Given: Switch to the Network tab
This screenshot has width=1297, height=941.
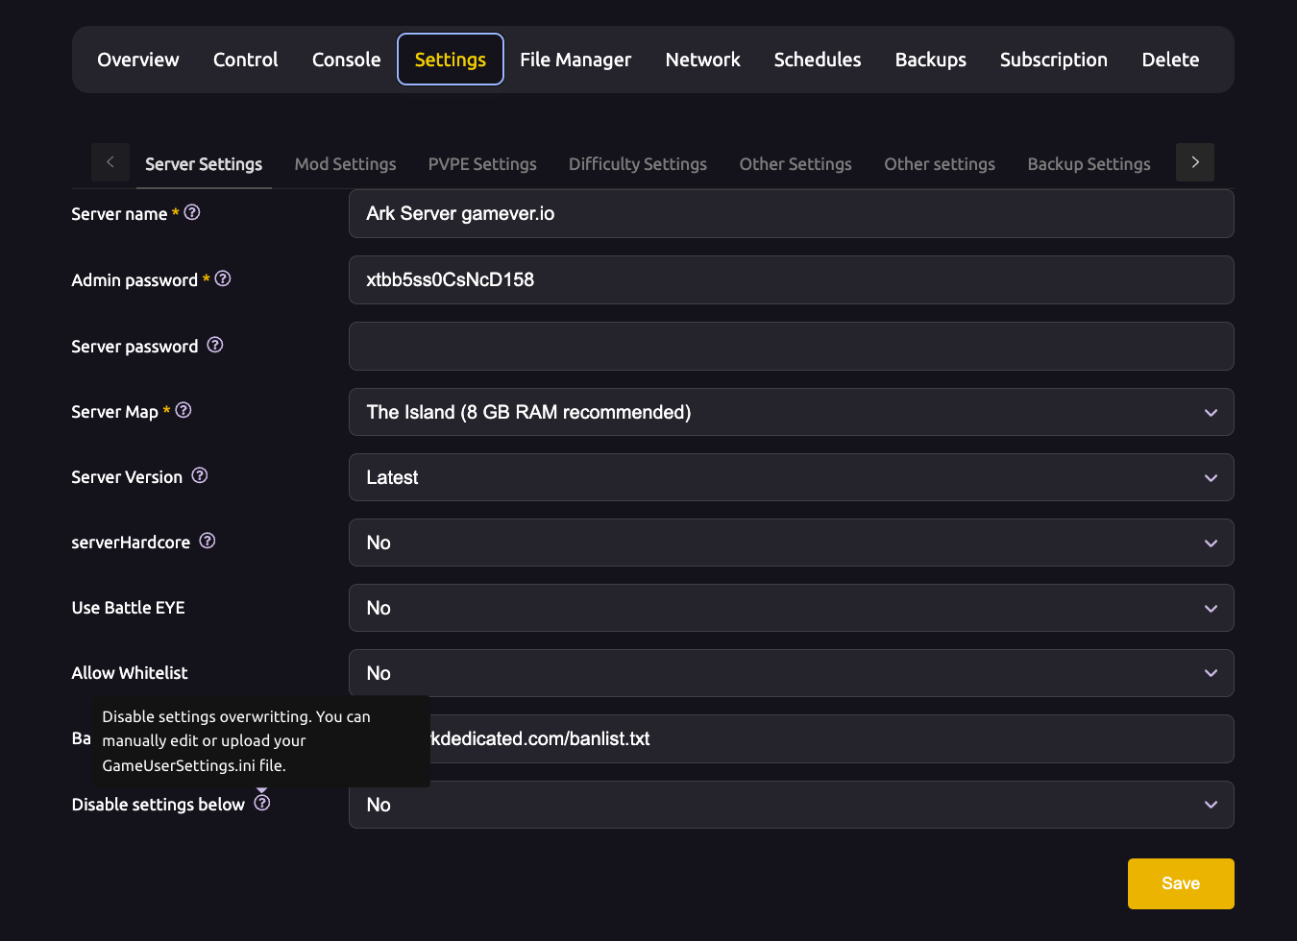Looking at the screenshot, I should tap(703, 60).
